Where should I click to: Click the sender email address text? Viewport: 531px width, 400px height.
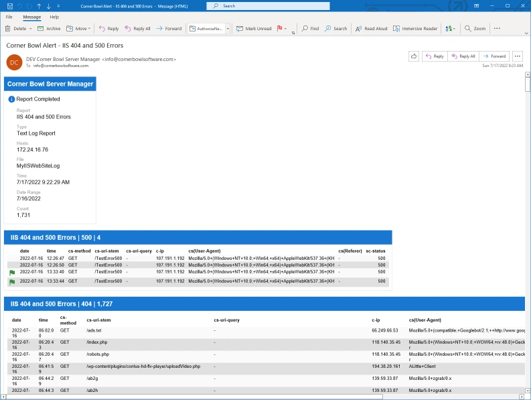(x=139, y=59)
